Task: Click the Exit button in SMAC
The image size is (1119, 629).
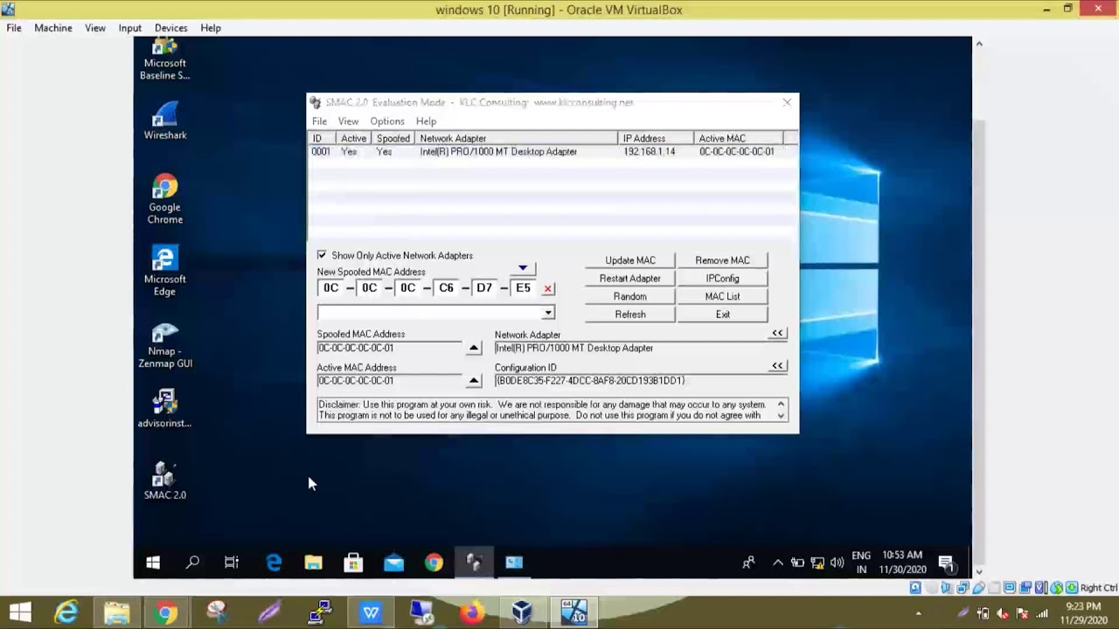Action: point(722,314)
